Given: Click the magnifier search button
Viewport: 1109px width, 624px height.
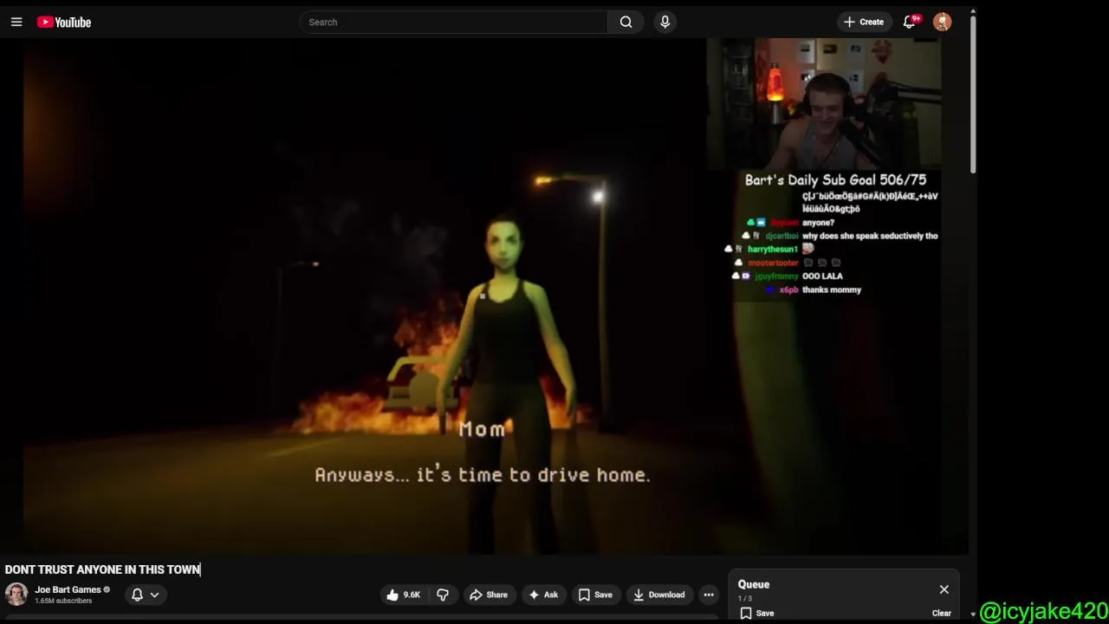Looking at the screenshot, I should pyautogui.click(x=626, y=22).
